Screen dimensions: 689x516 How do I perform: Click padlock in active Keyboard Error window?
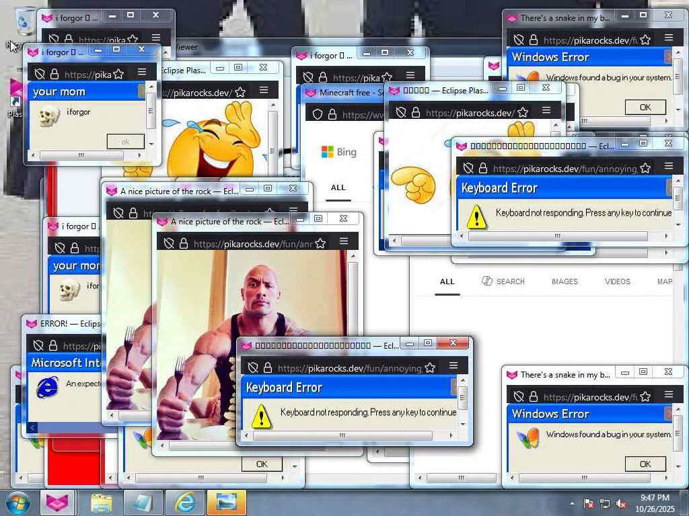click(268, 368)
